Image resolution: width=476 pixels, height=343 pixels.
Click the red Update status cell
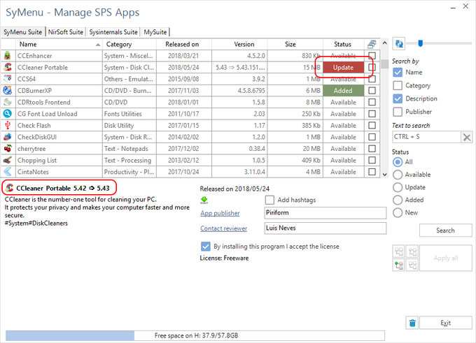pyautogui.click(x=343, y=67)
